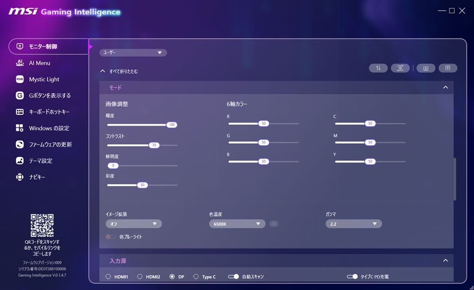Select the HDMI1 input radio button
The image size is (474, 290).
pyautogui.click(x=108, y=277)
